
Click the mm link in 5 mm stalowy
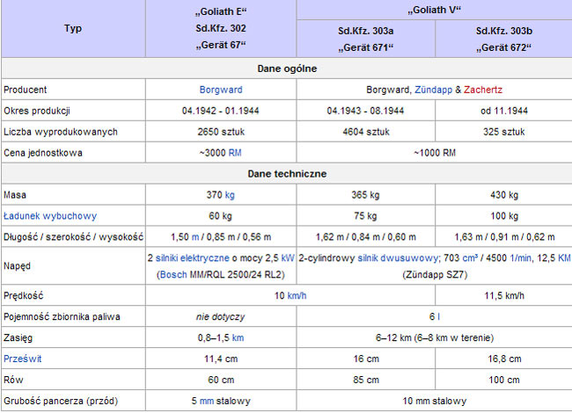pyautogui.click(x=207, y=401)
